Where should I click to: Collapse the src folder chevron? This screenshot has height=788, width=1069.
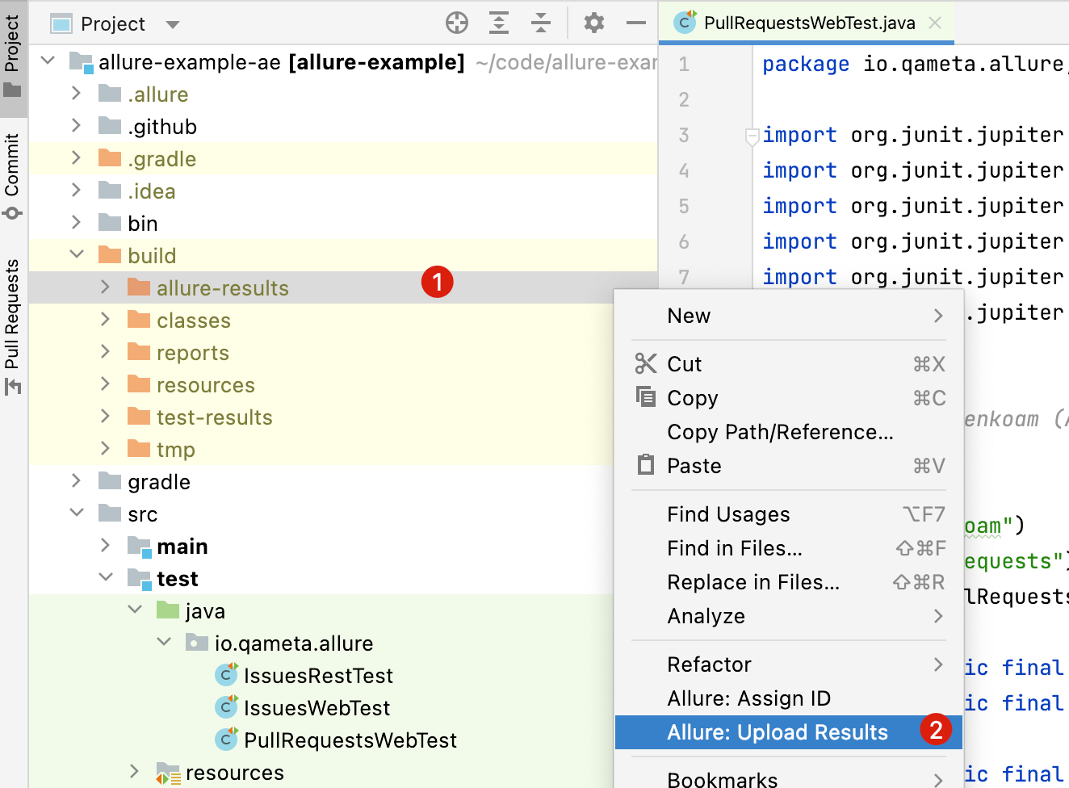pos(77,513)
